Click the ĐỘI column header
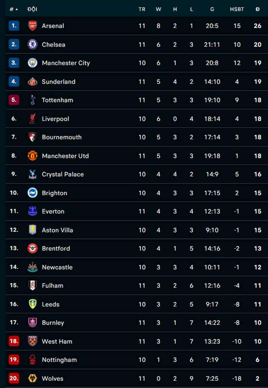Screen dimensions: 268x388 (32, 9)
